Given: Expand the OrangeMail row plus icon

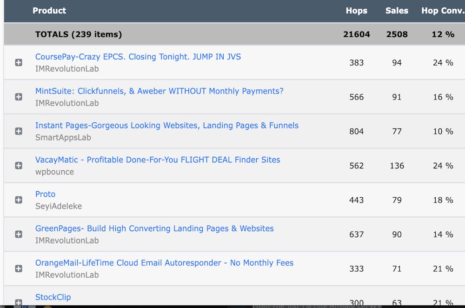Looking at the screenshot, I should (19, 268).
